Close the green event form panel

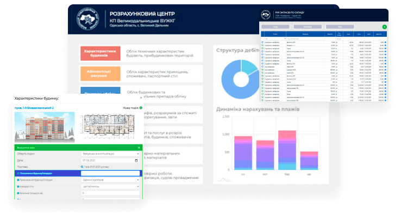click(139, 147)
